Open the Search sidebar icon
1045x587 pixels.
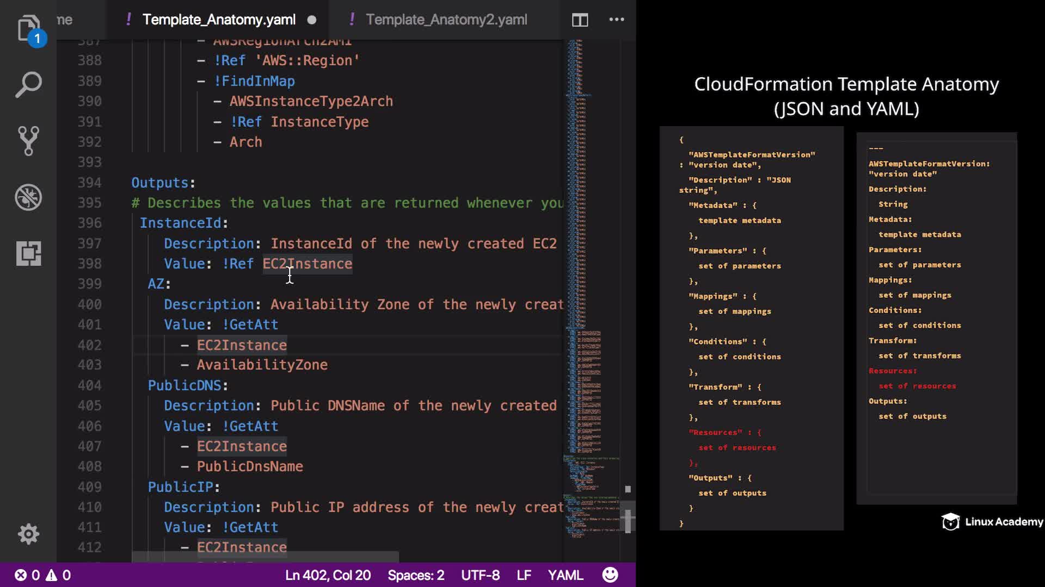click(x=28, y=85)
